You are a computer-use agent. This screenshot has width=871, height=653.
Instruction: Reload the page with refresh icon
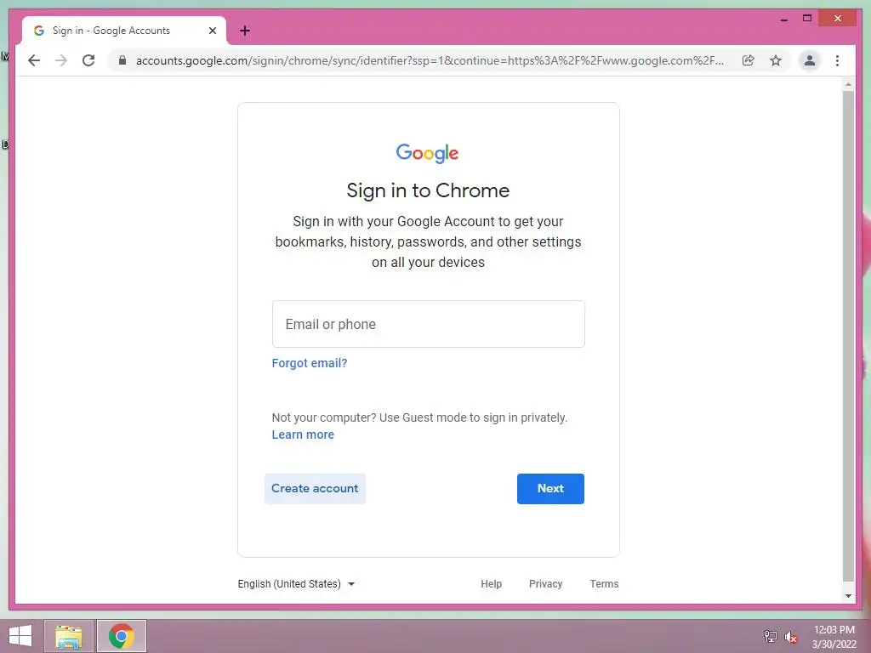pyautogui.click(x=88, y=60)
